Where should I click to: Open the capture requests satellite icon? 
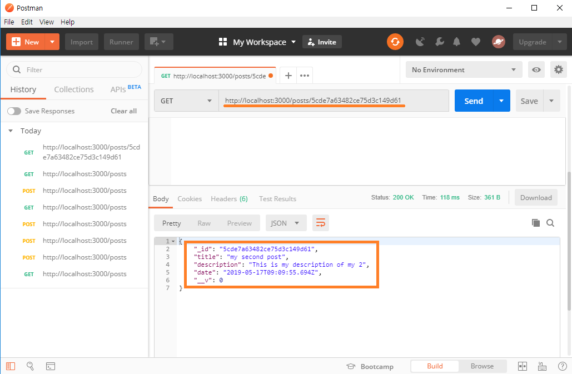(x=420, y=42)
